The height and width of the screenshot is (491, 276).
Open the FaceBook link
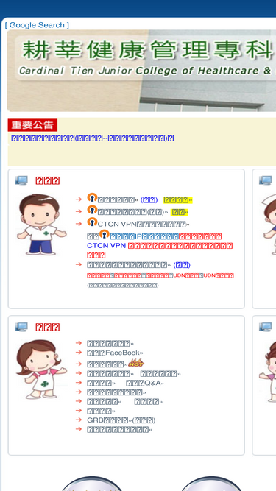[x=115, y=353]
